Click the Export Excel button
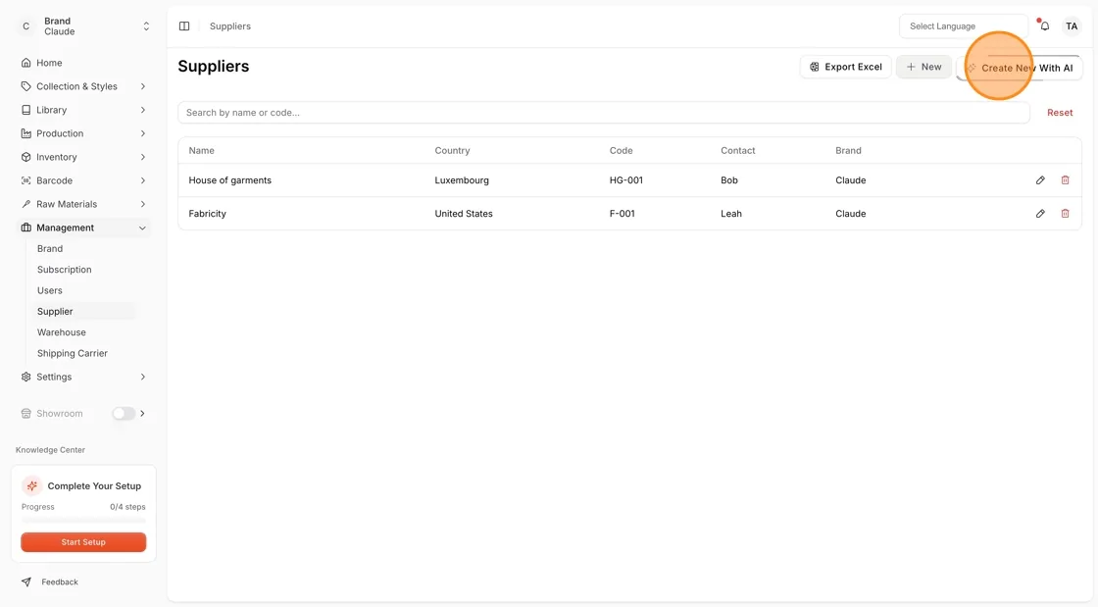The height and width of the screenshot is (607, 1098). point(845,67)
